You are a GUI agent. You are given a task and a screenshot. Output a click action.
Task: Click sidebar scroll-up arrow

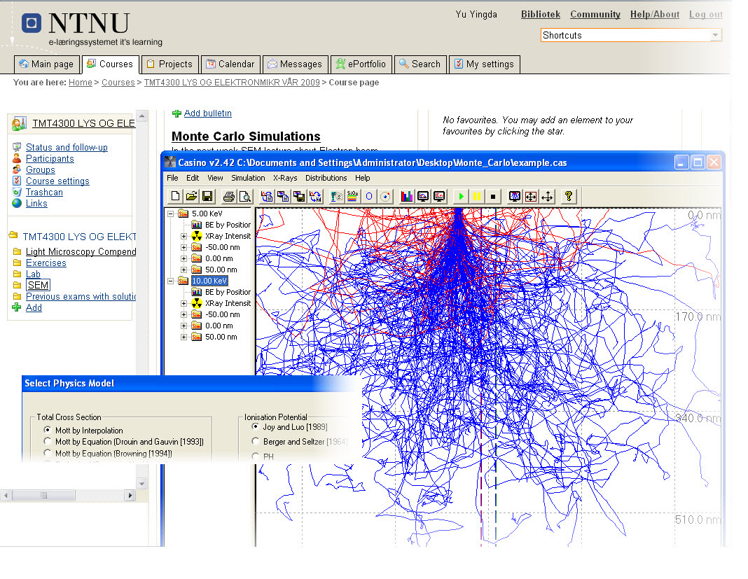[141, 116]
